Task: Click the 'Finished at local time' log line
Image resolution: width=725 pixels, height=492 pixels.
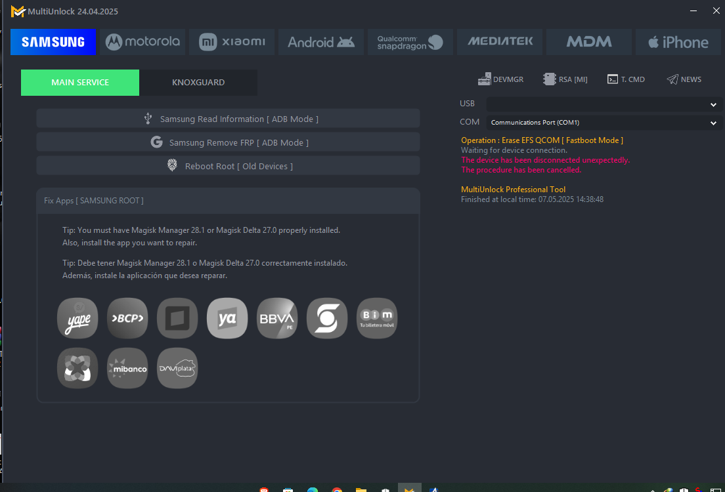Action: (532, 199)
